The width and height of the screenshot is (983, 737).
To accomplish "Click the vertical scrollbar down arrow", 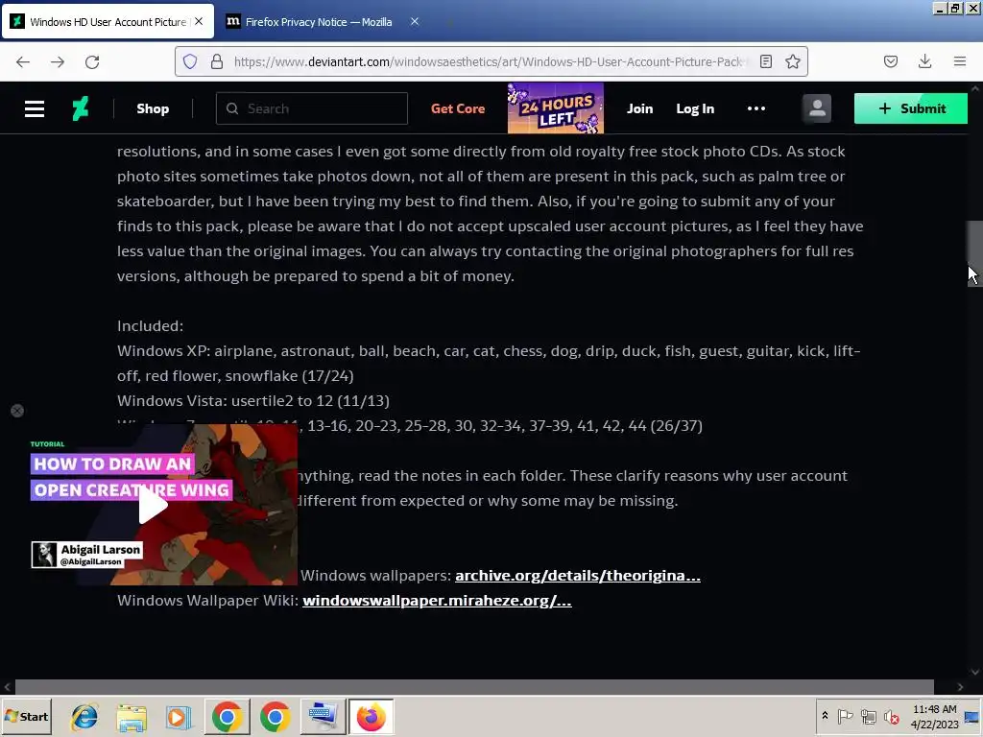I will pos(975,672).
